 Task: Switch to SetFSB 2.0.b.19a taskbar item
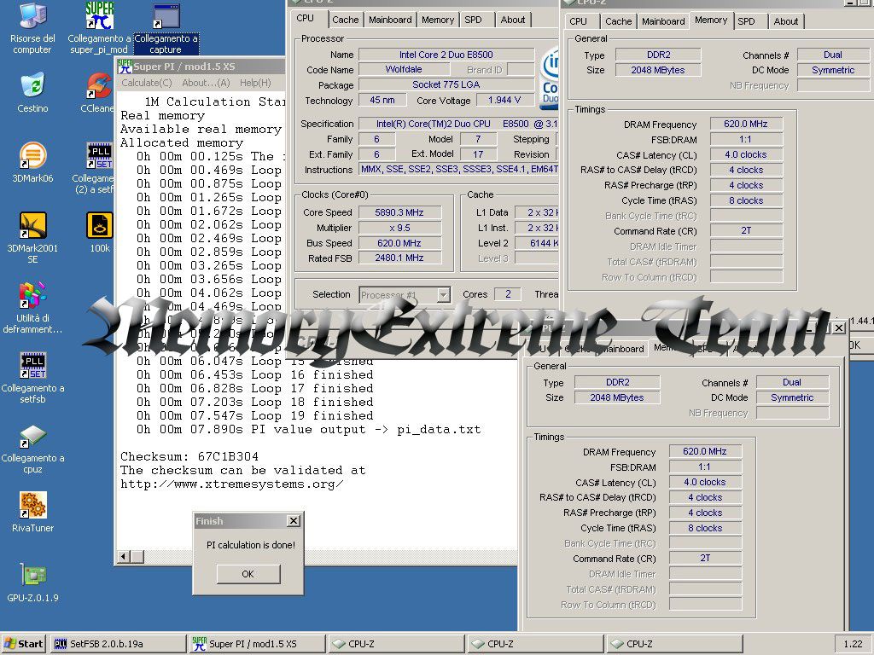(119, 644)
